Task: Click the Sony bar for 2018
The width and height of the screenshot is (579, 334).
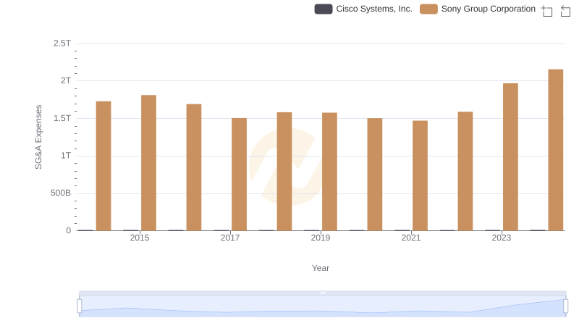Action: [x=284, y=172]
